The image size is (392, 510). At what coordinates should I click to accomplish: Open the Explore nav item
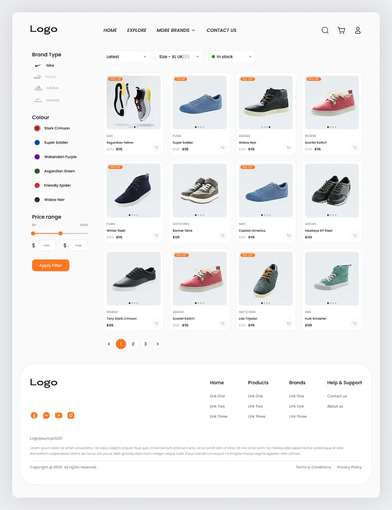pyautogui.click(x=137, y=30)
